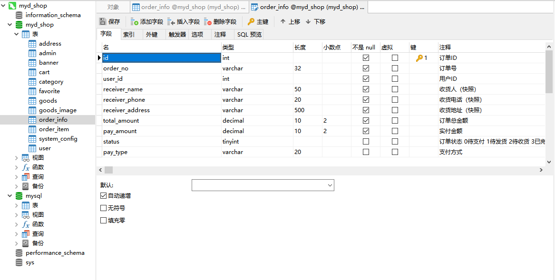Select the goods_image table icon
Screen dimensions: 555x280
click(32, 110)
